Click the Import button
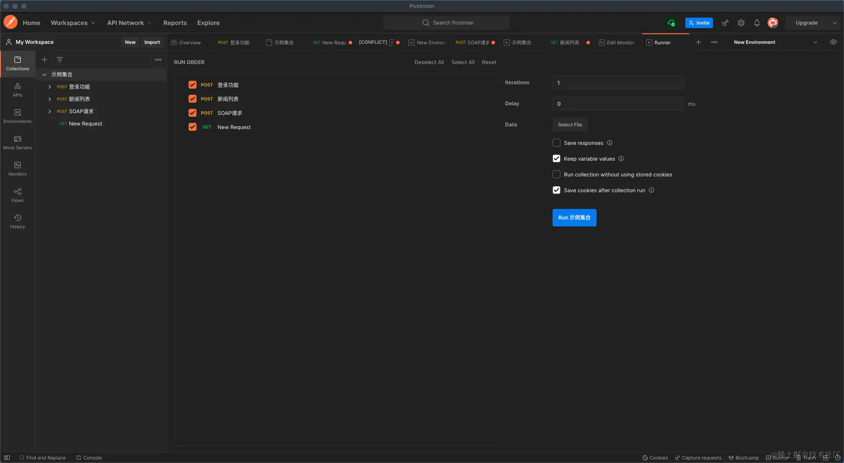This screenshot has width=844, height=463. coord(152,42)
